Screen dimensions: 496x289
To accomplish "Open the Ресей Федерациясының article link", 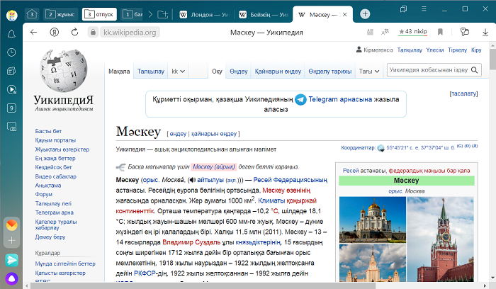I will pos(290,180).
